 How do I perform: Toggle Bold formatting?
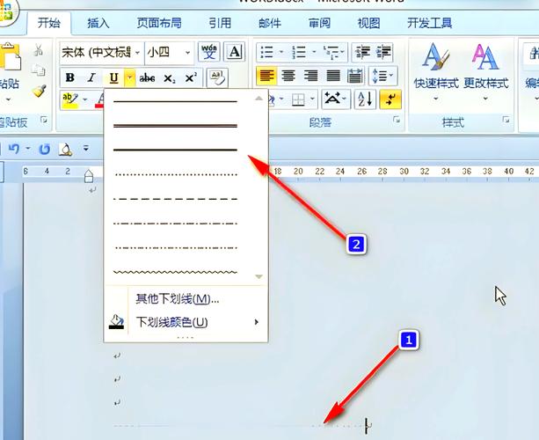coord(69,77)
